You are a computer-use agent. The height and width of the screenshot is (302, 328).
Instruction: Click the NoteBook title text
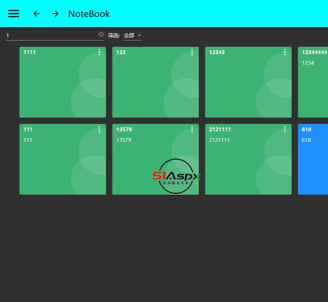[x=89, y=14]
